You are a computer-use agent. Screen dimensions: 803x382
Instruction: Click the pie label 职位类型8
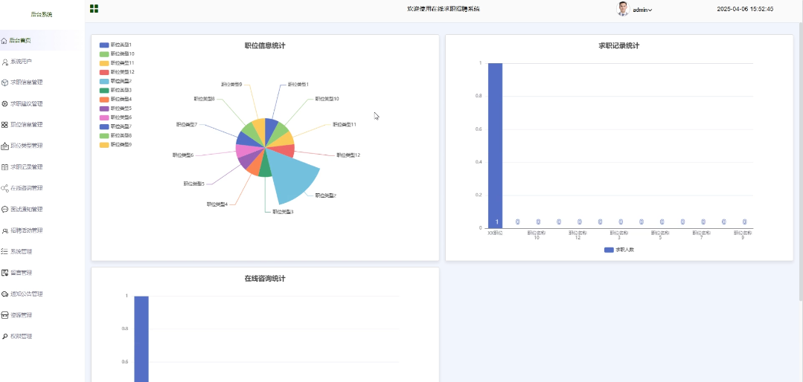tap(205, 99)
